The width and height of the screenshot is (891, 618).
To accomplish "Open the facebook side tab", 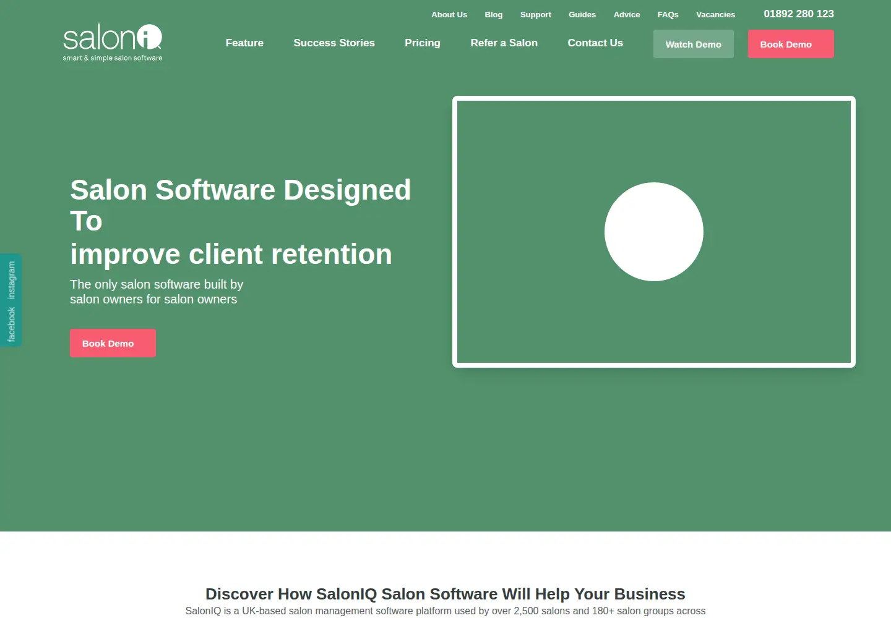I will [x=11, y=324].
